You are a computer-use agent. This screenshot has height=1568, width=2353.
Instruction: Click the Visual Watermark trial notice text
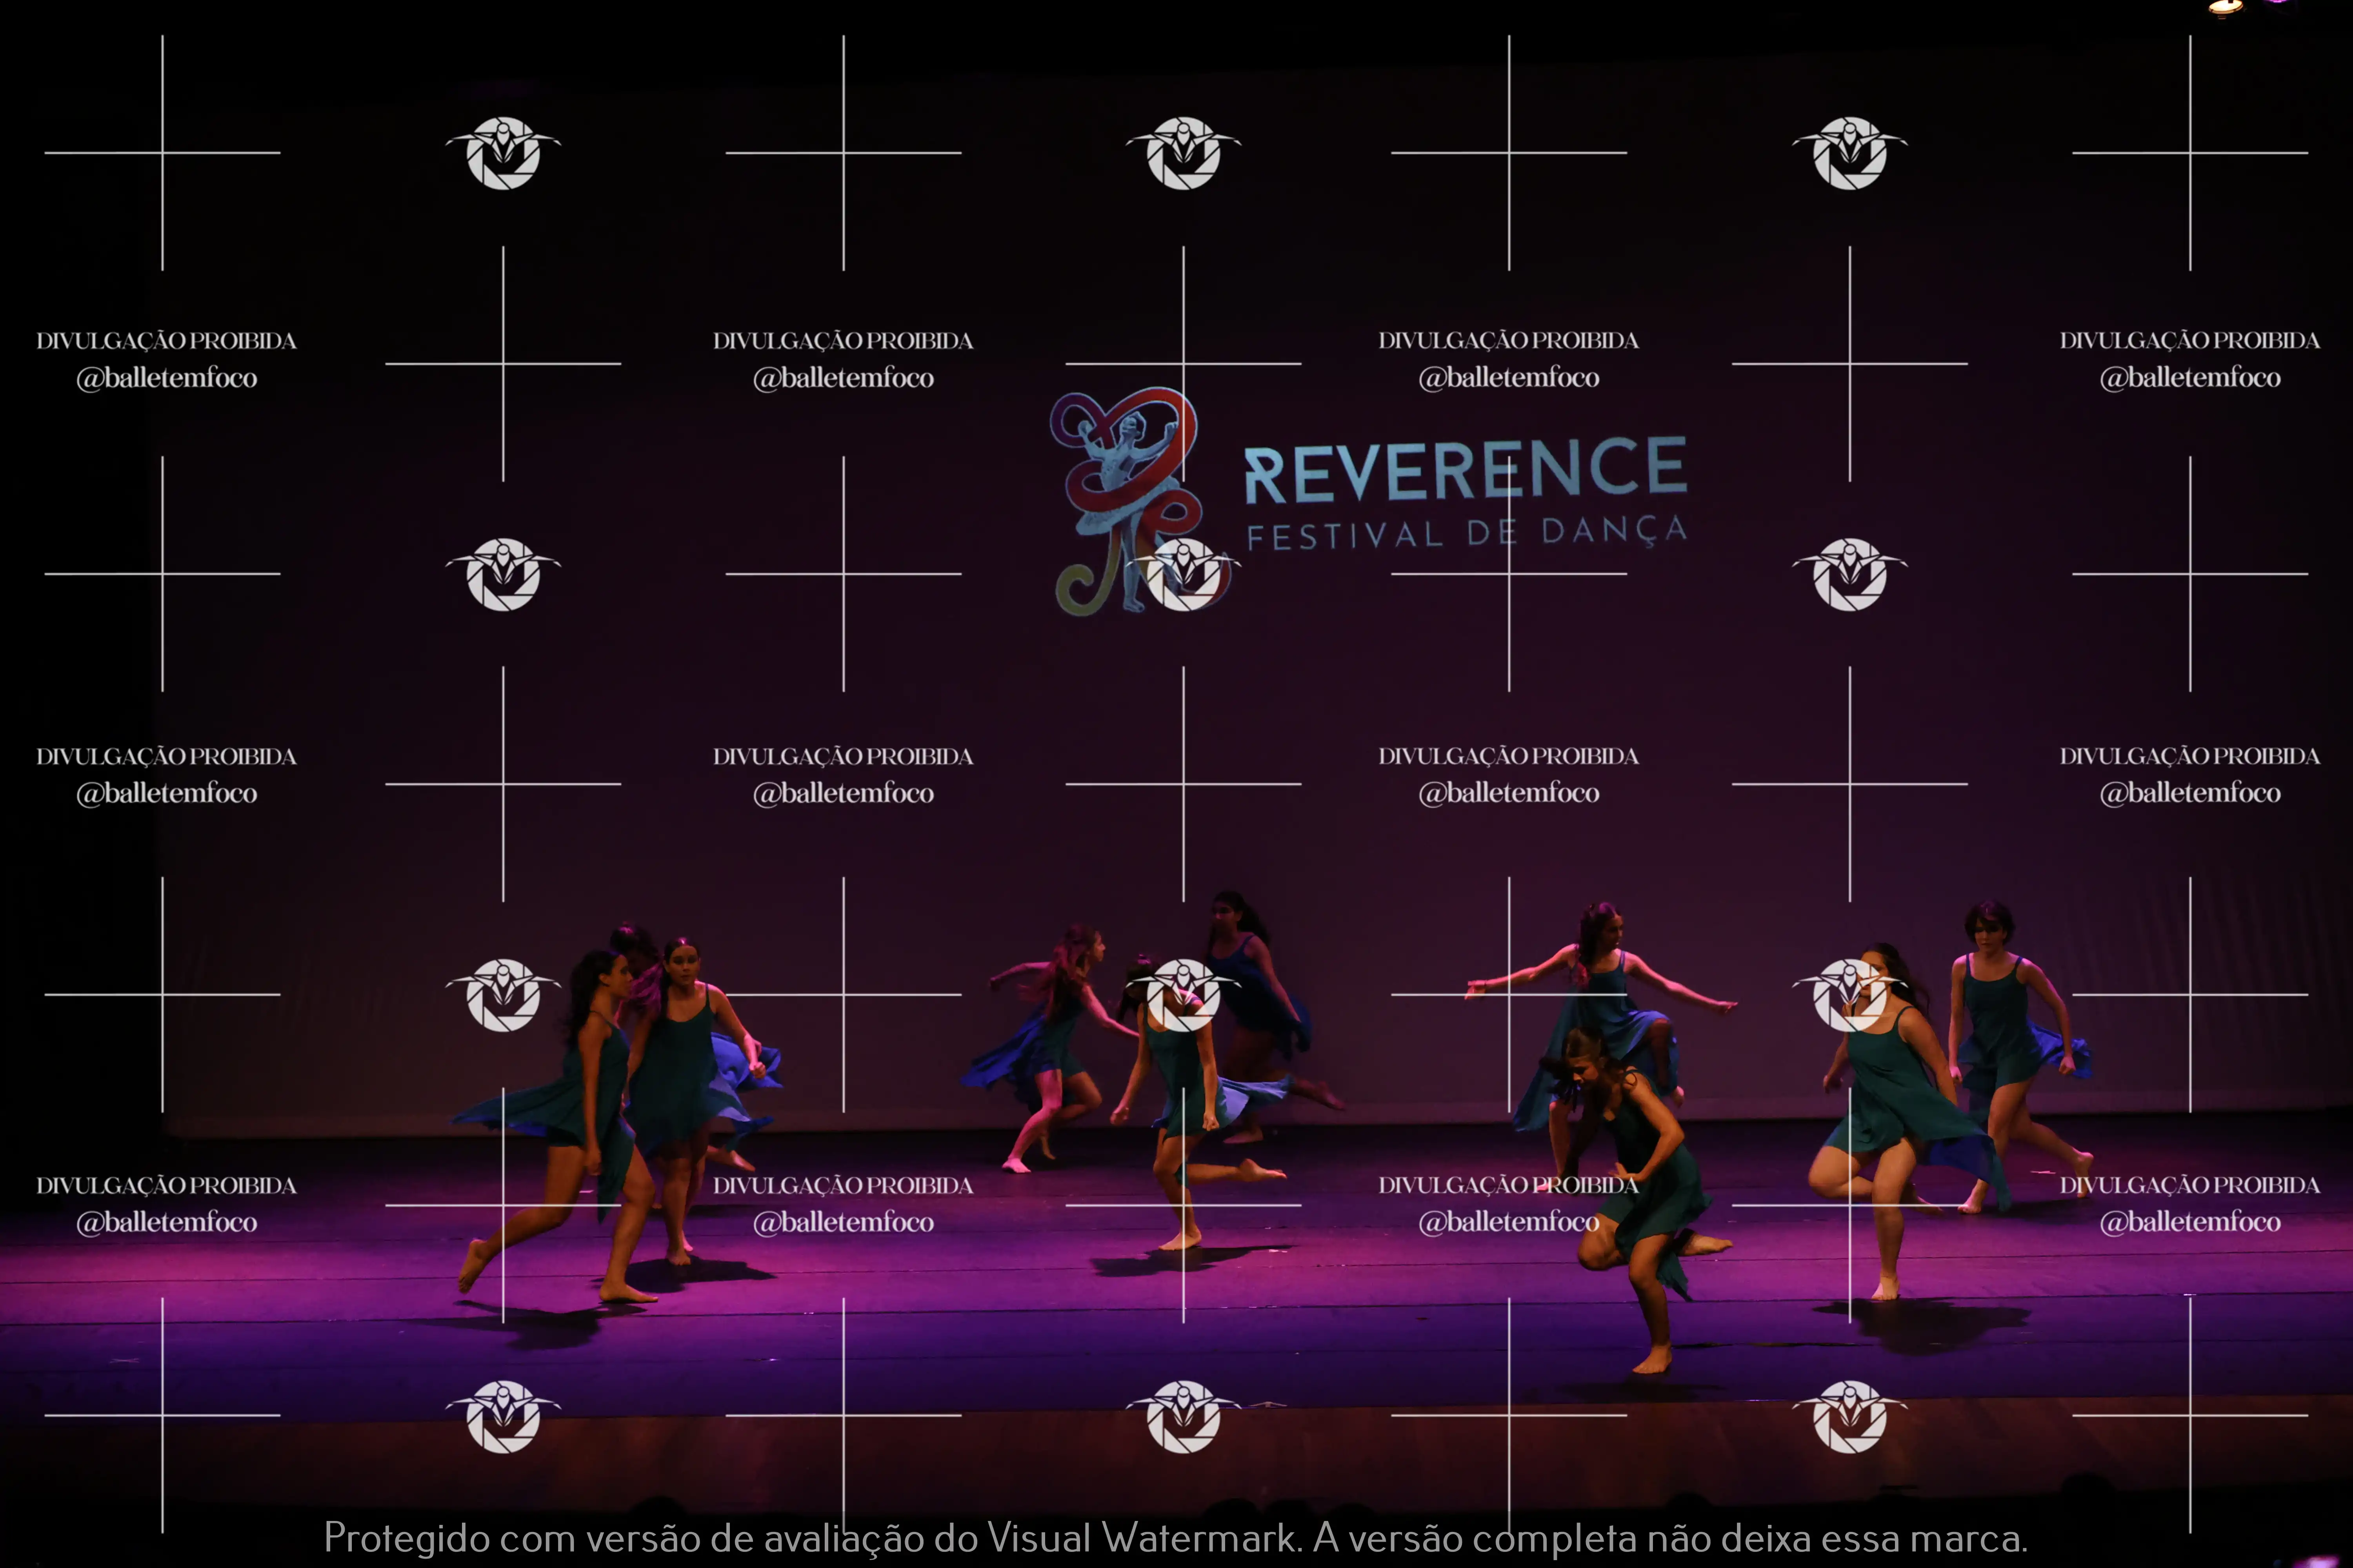coord(1175,1537)
